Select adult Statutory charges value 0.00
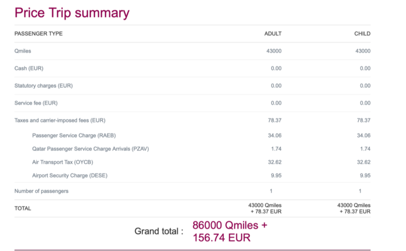The width and height of the screenshot is (406, 251). tap(276, 85)
